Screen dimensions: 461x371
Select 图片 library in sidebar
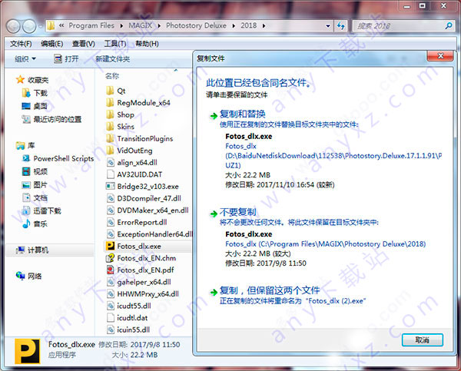coord(40,184)
